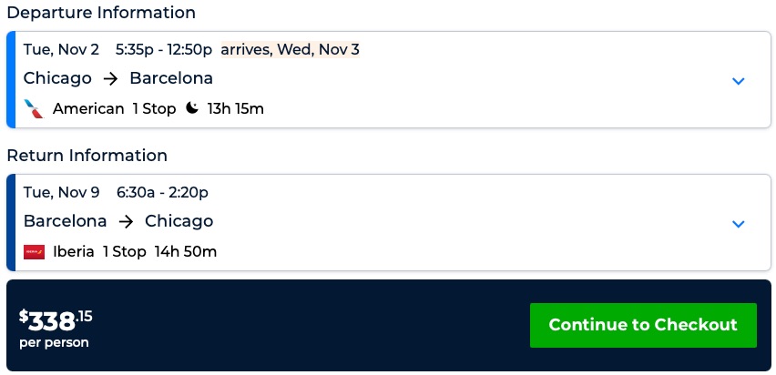The height and width of the screenshot is (375, 776).
Task: Click the 6:30a - 2:20p return time
Action: click(x=162, y=192)
